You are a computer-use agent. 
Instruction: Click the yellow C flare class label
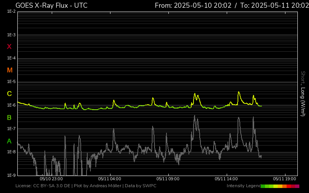(9, 94)
